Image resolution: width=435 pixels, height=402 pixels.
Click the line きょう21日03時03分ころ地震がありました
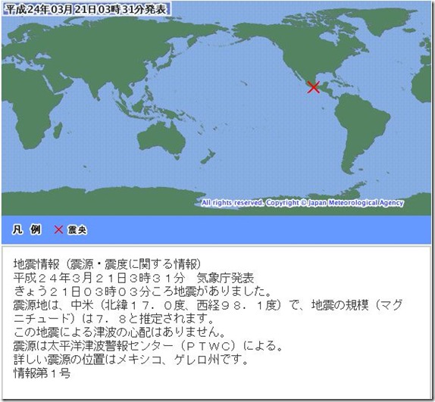pyautogui.click(x=142, y=291)
